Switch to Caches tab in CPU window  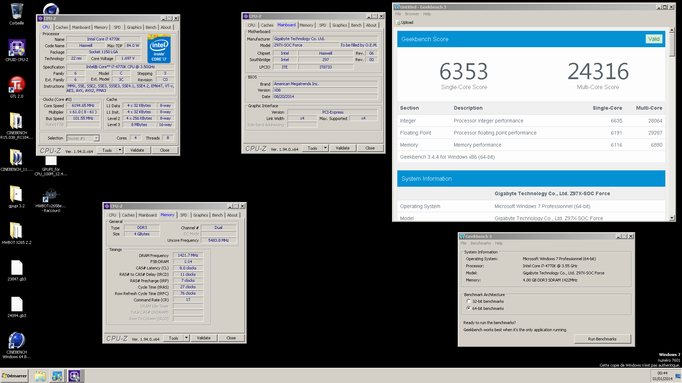click(x=61, y=27)
